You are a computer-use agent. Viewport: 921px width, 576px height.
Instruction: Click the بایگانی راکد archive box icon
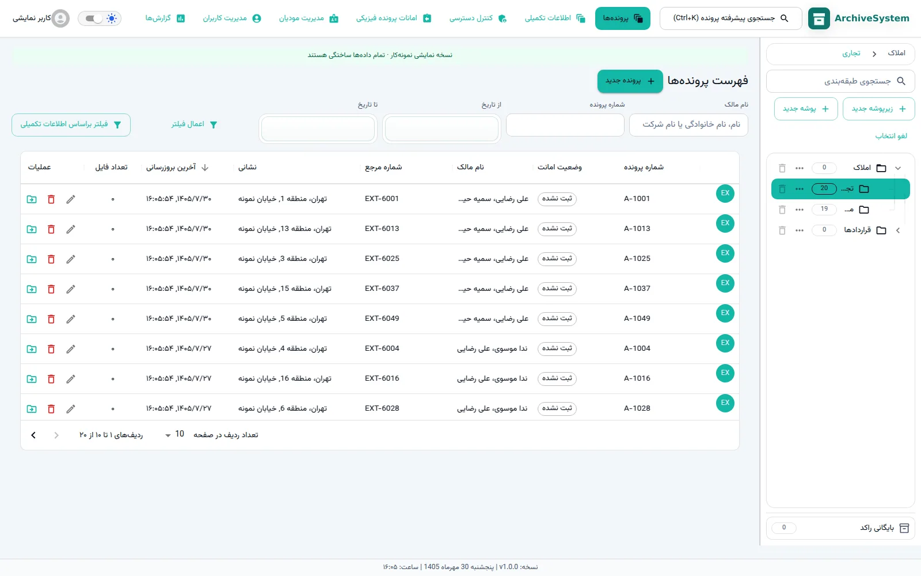tap(904, 528)
